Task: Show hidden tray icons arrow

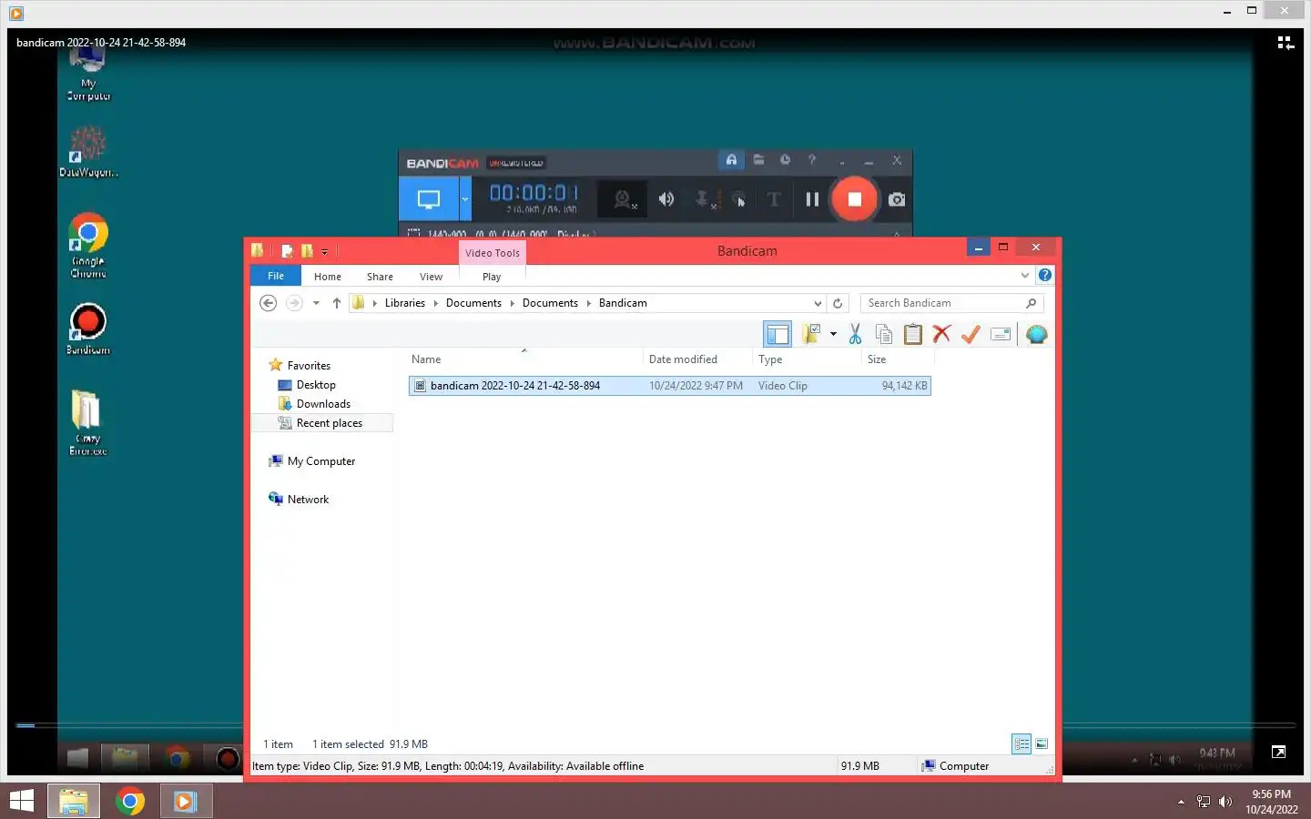Action: coord(1181,802)
